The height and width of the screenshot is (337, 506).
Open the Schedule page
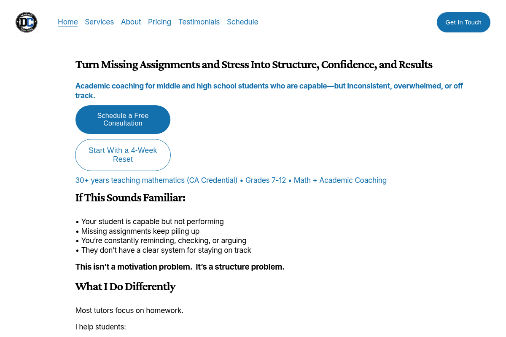point(242,22)
